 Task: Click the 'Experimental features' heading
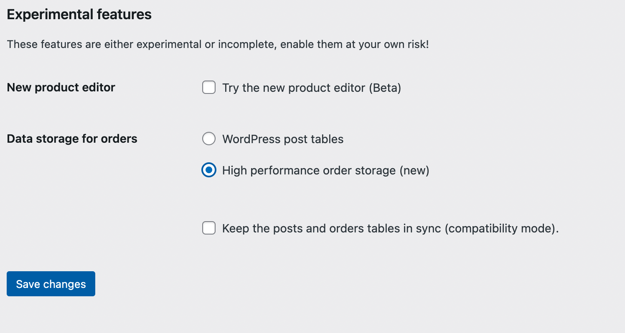79,14
